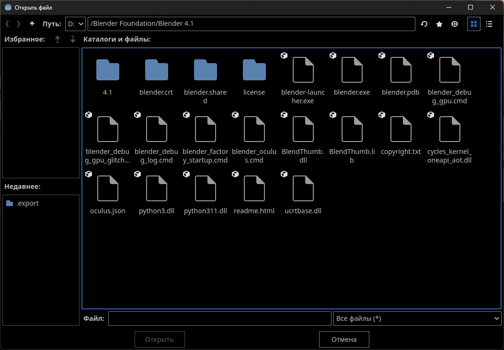The width and height of the screenshot is (504, 350).
Task: Minimize the Открыть файл window
Action: pyautogui.click(x=449, y=7)
